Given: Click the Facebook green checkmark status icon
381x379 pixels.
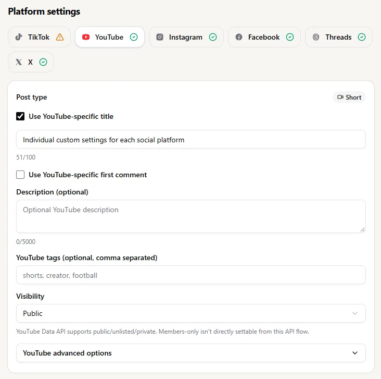Looking at the screenshot, I should [x=289, y=37].
